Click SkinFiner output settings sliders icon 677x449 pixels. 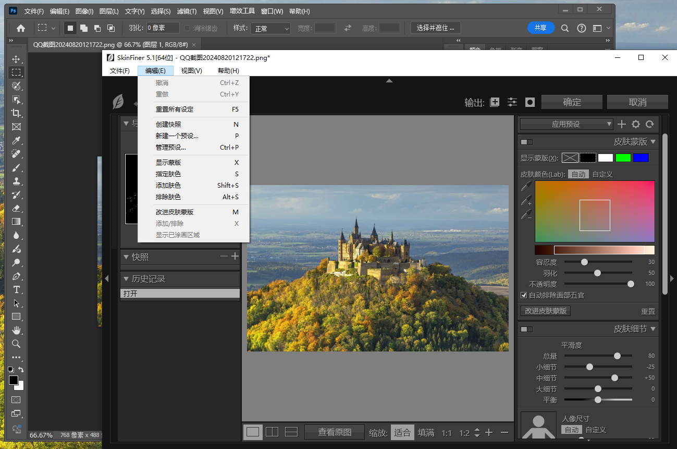pos(513,102)
